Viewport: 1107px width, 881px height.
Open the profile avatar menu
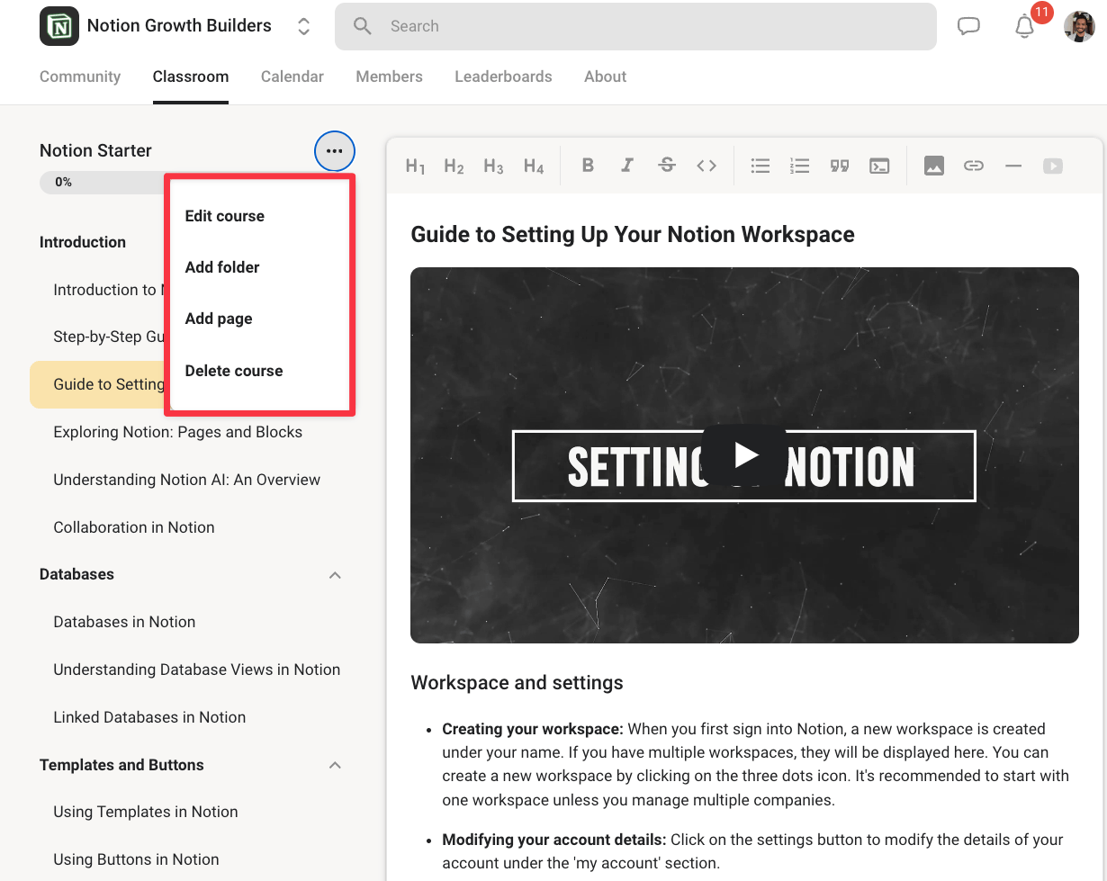(1079, 26)
